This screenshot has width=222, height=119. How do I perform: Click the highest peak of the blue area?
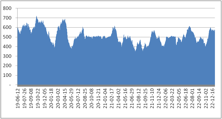[36, 17]
